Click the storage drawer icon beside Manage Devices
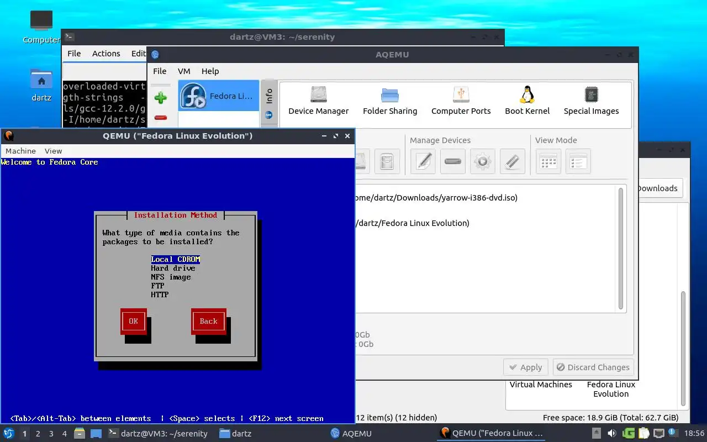The height and width of the screenshot is (442, 707). tap(387, 161)
